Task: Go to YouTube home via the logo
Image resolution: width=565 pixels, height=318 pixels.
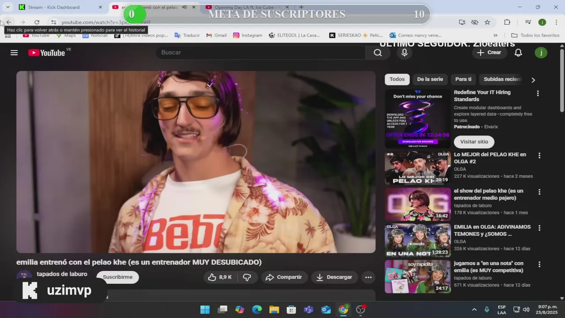Action: point(47,53)
